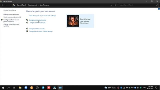Click the User Accounts icon in address bar
The height and width of the screenshot is (90, 160).
click(x=14, y=5)
